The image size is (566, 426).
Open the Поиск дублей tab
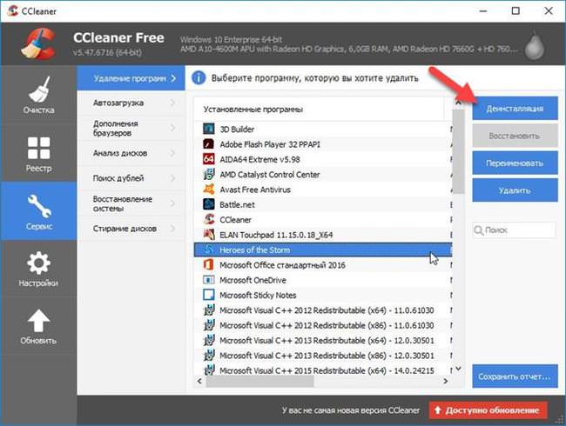[x=131, y=178]
